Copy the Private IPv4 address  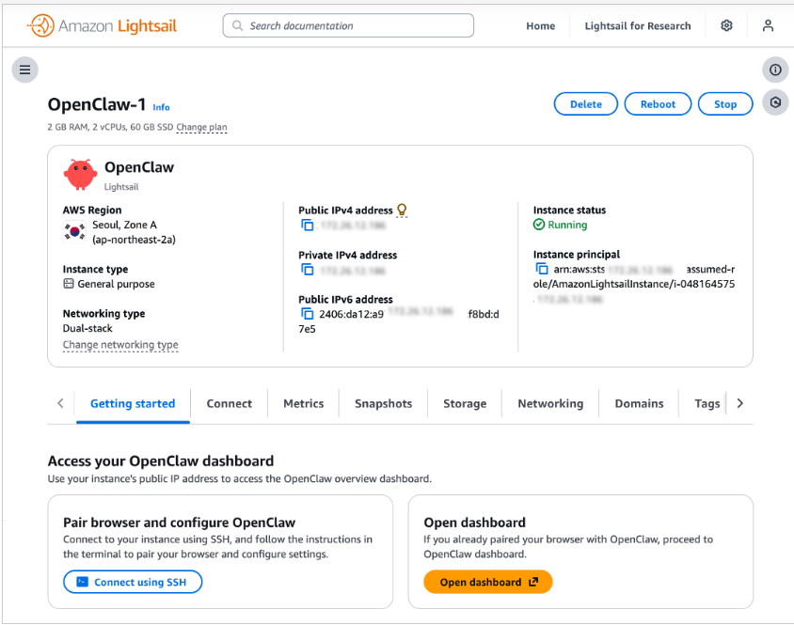[x=307, y=270]
